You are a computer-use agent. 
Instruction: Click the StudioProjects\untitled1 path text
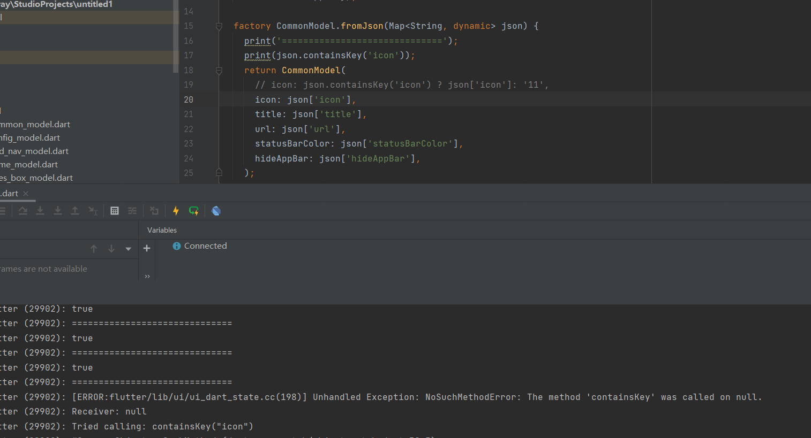tap(56, 4)
